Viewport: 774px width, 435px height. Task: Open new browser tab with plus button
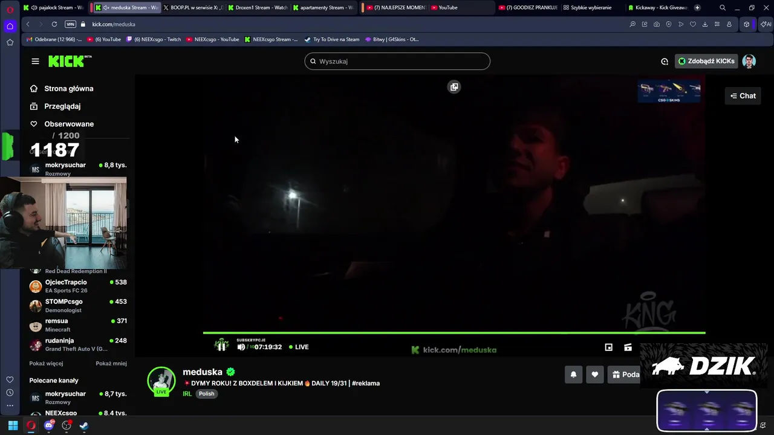pyautogui.click(x=697, y=8)
